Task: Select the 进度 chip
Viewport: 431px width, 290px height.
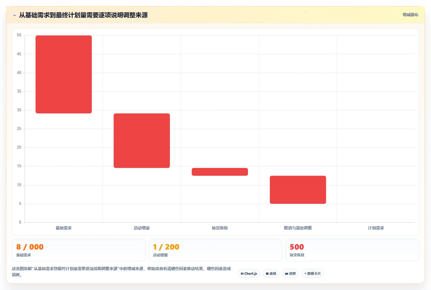Action: pyautogui.click(x=290, y=273)
